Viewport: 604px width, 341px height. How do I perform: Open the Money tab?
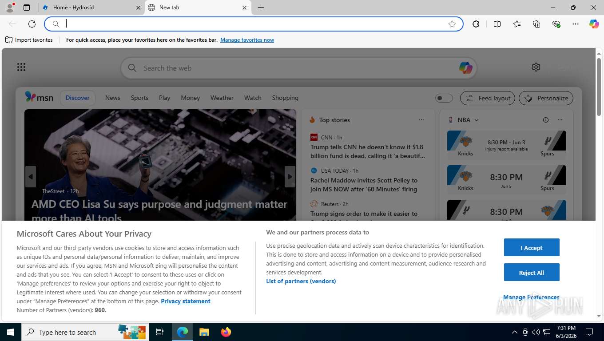point(191,98)
